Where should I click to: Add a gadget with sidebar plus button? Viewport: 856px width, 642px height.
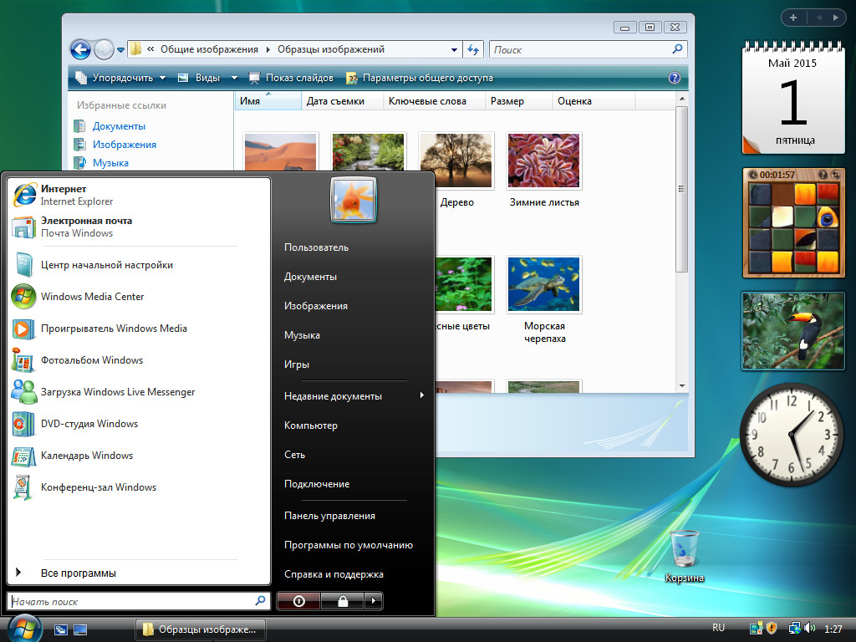pyautogui.click(x=793, y=18)
